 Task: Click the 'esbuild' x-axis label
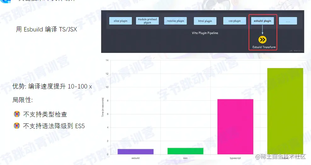tap(135, 158)
